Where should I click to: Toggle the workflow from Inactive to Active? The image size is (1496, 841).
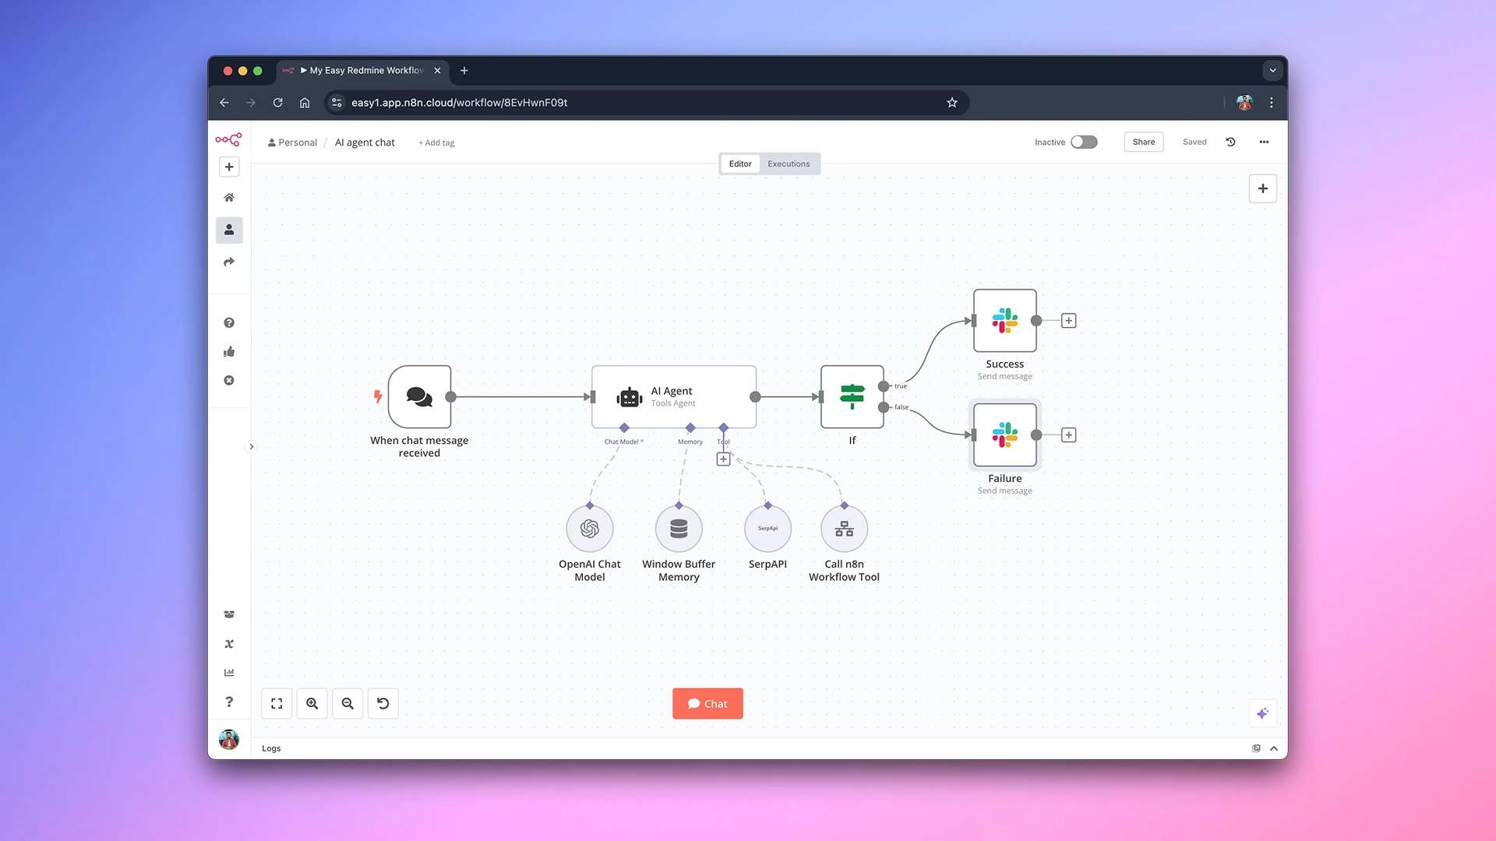1083,142
